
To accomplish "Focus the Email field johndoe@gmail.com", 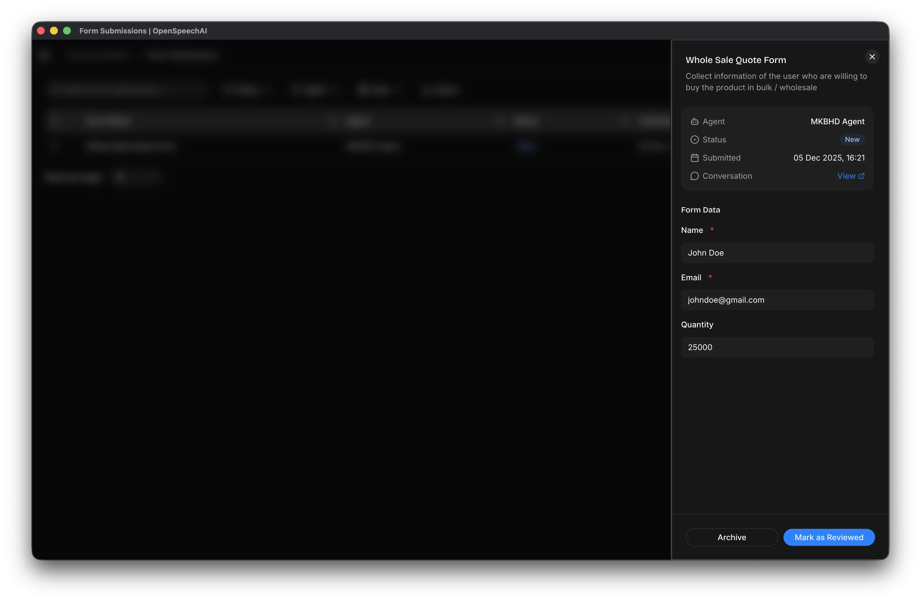I will click(777, 300).
